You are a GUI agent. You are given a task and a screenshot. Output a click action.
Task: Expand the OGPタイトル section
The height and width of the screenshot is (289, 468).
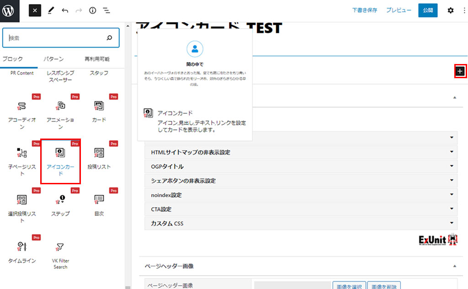(x=300, y=166)
